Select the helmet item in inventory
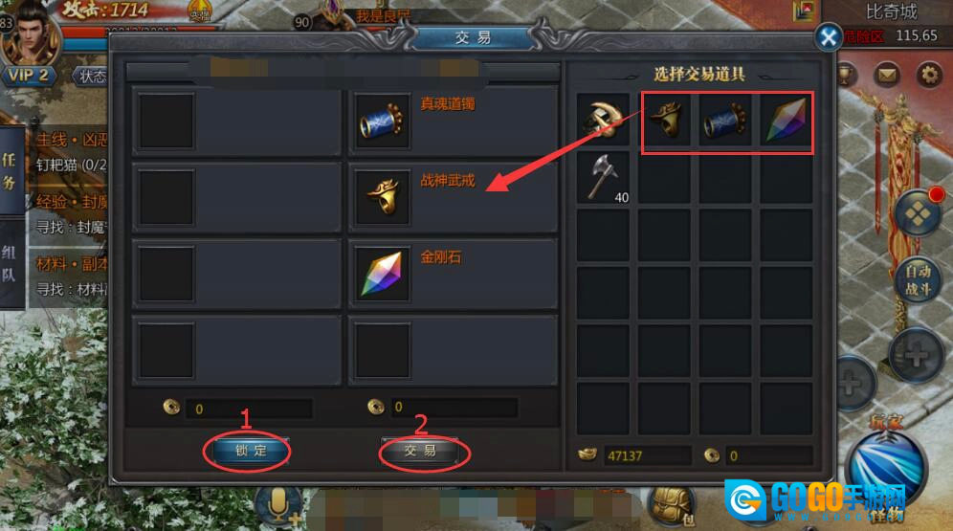953x531 pixels. (603, 119)
